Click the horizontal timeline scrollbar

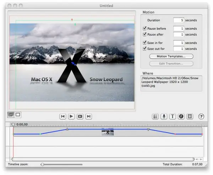point(103,159)
